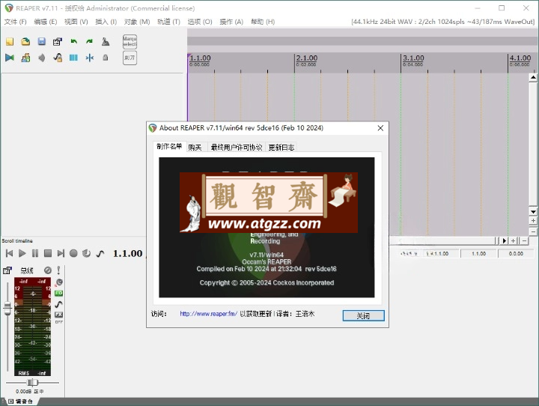
Task: Open master track envelope icon
Action: point(59,304)
